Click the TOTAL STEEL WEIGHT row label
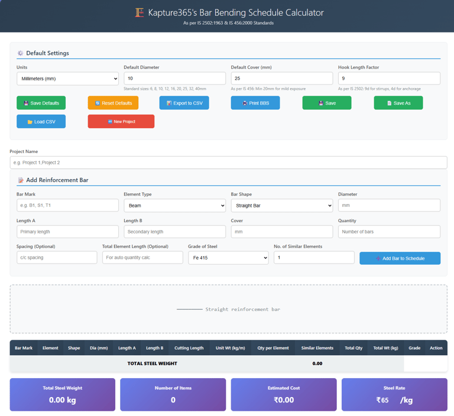 (153, 363)
